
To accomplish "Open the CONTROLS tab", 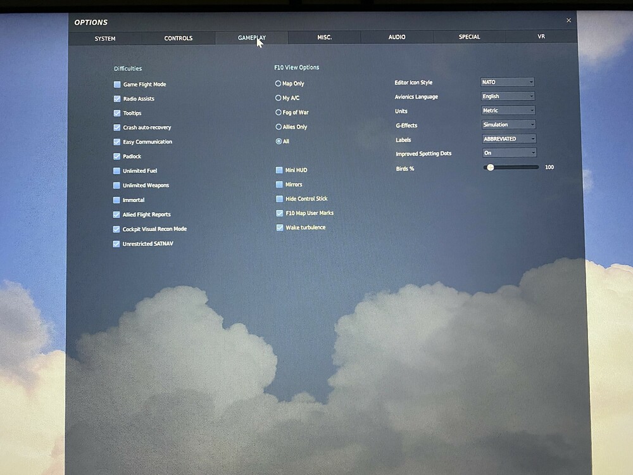I will (x=179, y=39).
